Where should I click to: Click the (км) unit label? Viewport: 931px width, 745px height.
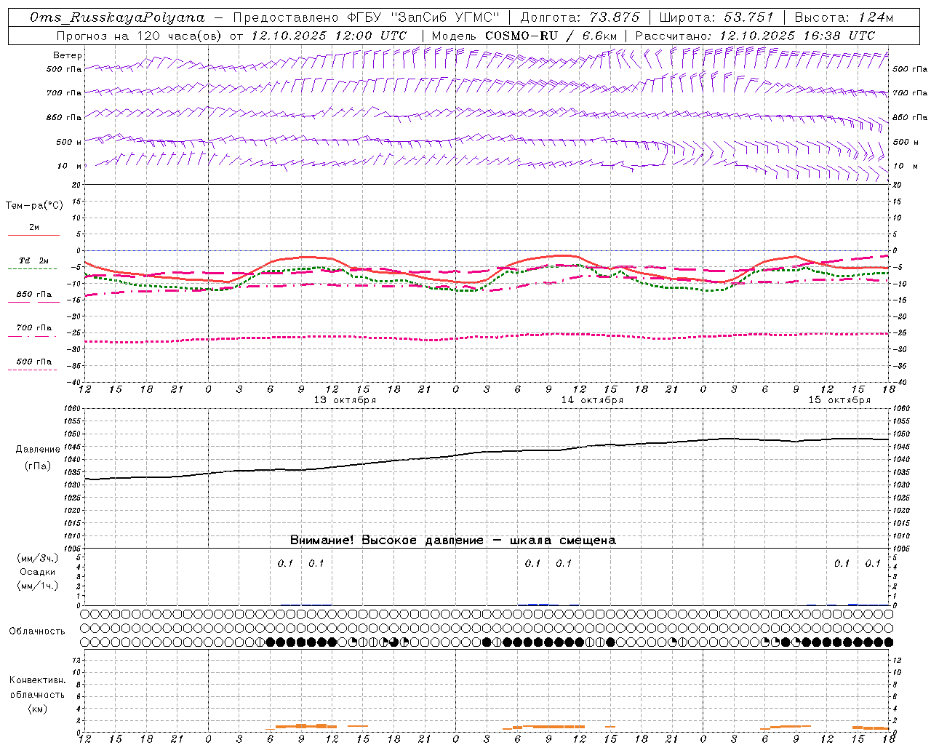[x=37, y=709]
